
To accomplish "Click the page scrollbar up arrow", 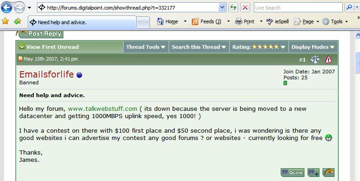I will tap(357, 35).
